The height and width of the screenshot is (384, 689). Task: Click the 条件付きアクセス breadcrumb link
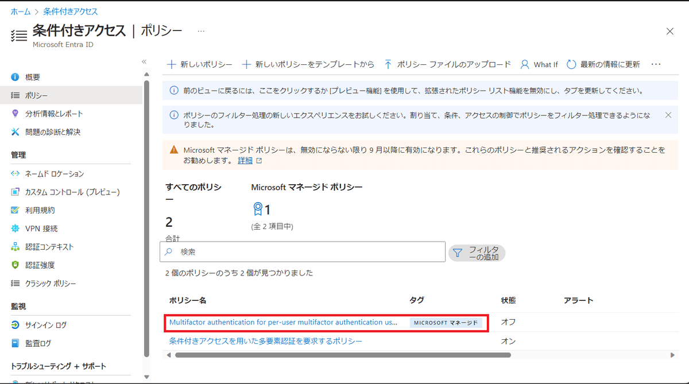pos(71,11)
